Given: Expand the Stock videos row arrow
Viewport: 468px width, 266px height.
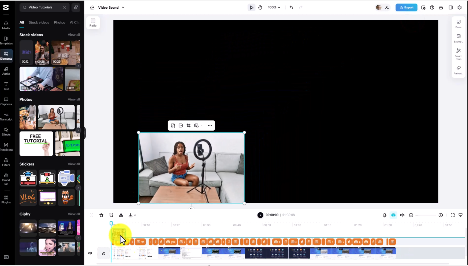Looking at the screenshot, I should (78, 66).
